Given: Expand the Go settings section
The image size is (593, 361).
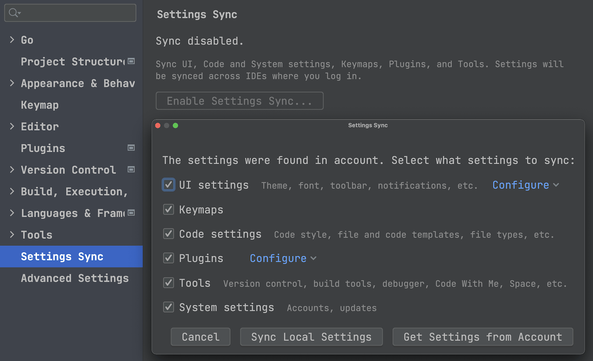Looking at the screenshot, I should [12, 40].
